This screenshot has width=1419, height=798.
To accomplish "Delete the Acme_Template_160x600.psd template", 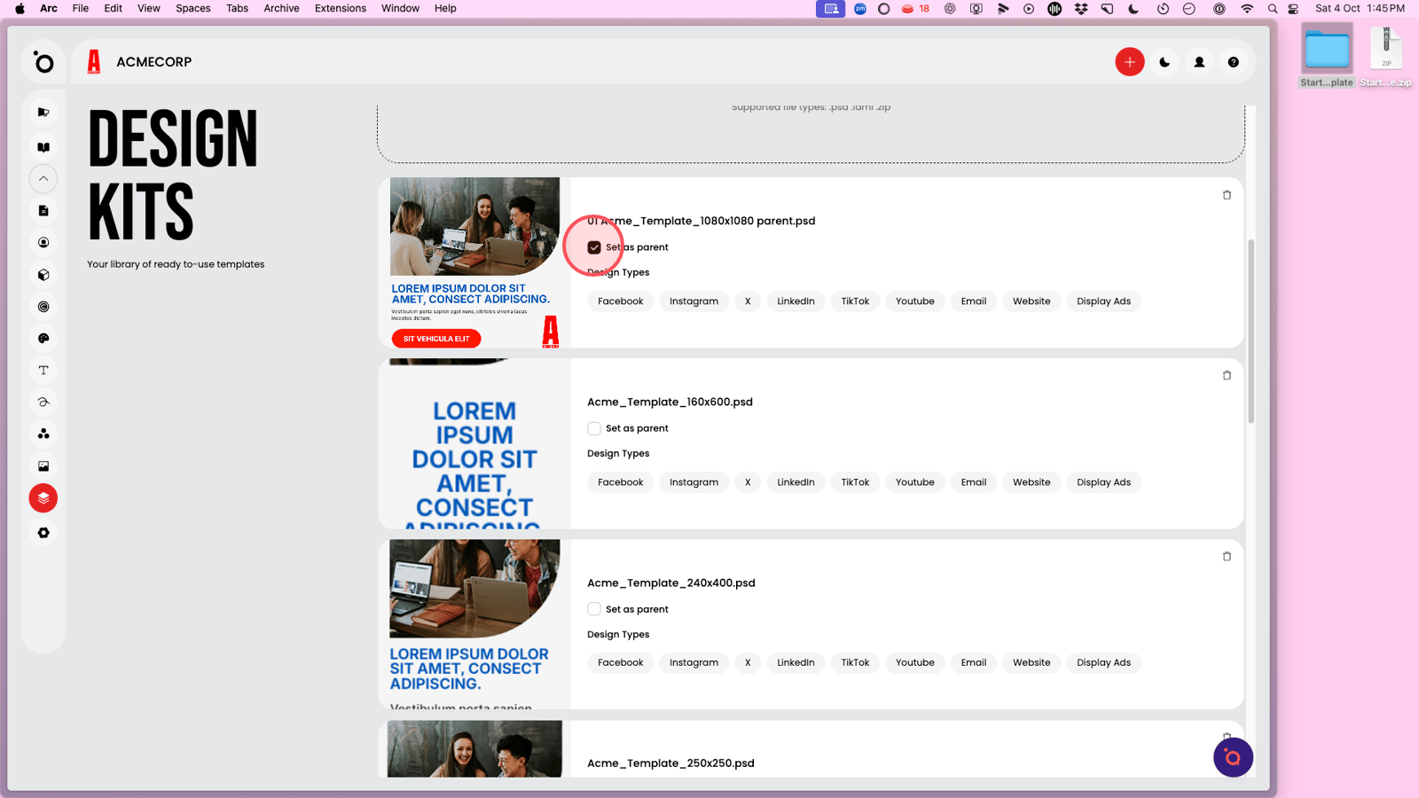I will pyautogui.click(x=1227, y=376).
